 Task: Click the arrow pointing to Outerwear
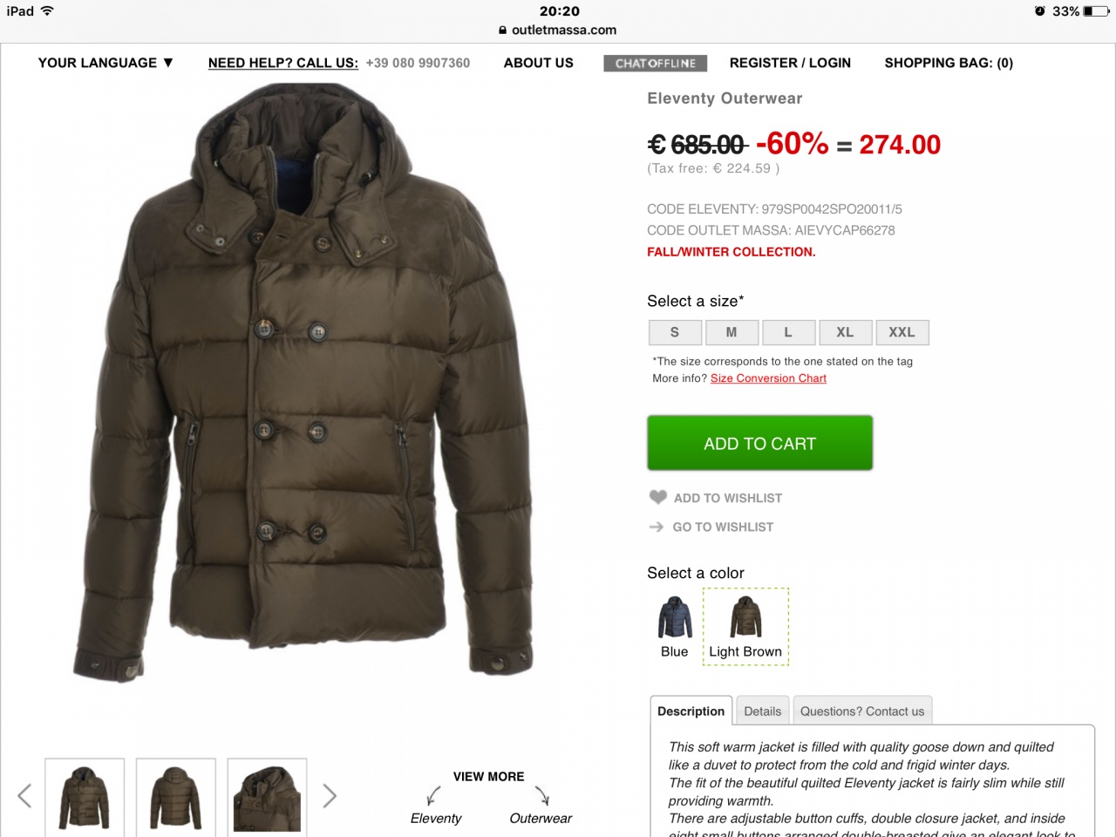(x=542, y=795)
